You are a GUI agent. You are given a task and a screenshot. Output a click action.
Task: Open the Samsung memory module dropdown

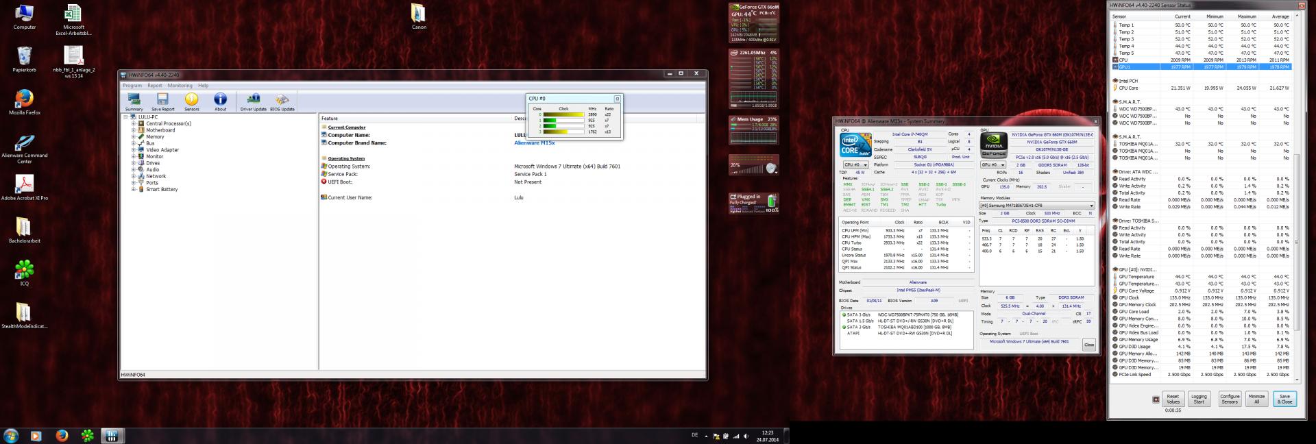click(x=1036, y=206)
